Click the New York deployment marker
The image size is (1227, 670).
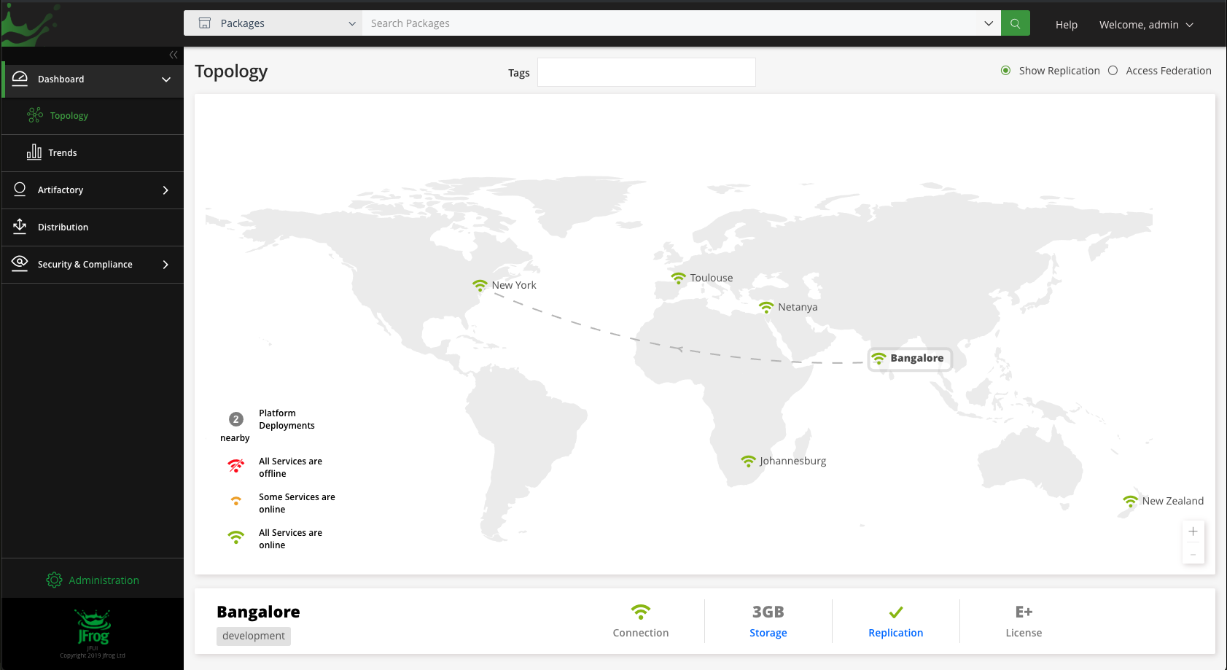click(x=480, y=285)
